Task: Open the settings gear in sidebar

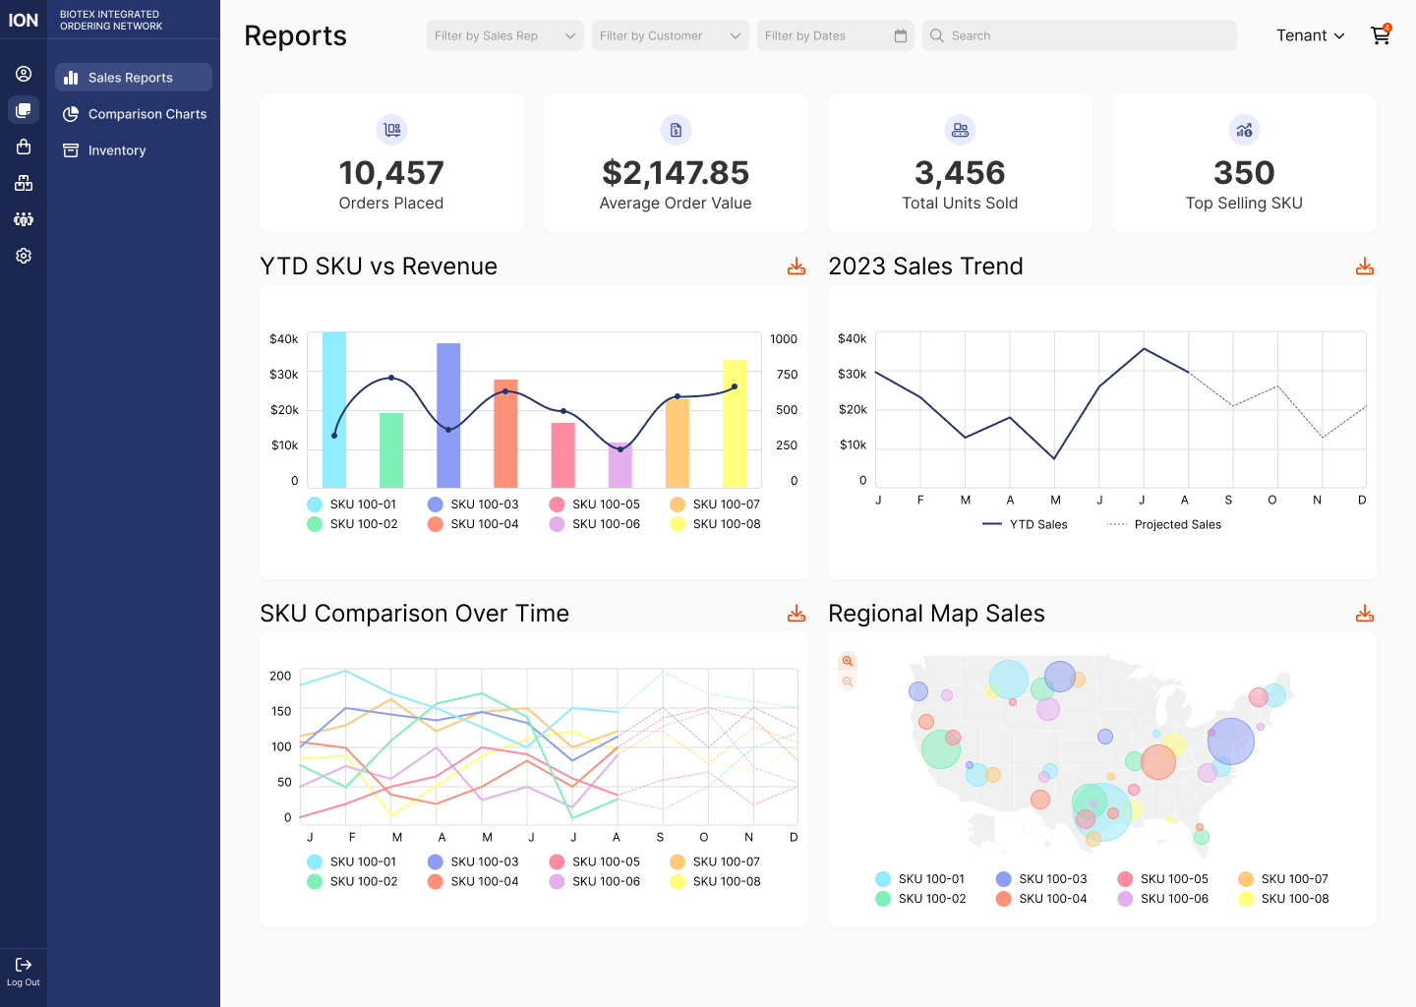Action: click(24, 256)
